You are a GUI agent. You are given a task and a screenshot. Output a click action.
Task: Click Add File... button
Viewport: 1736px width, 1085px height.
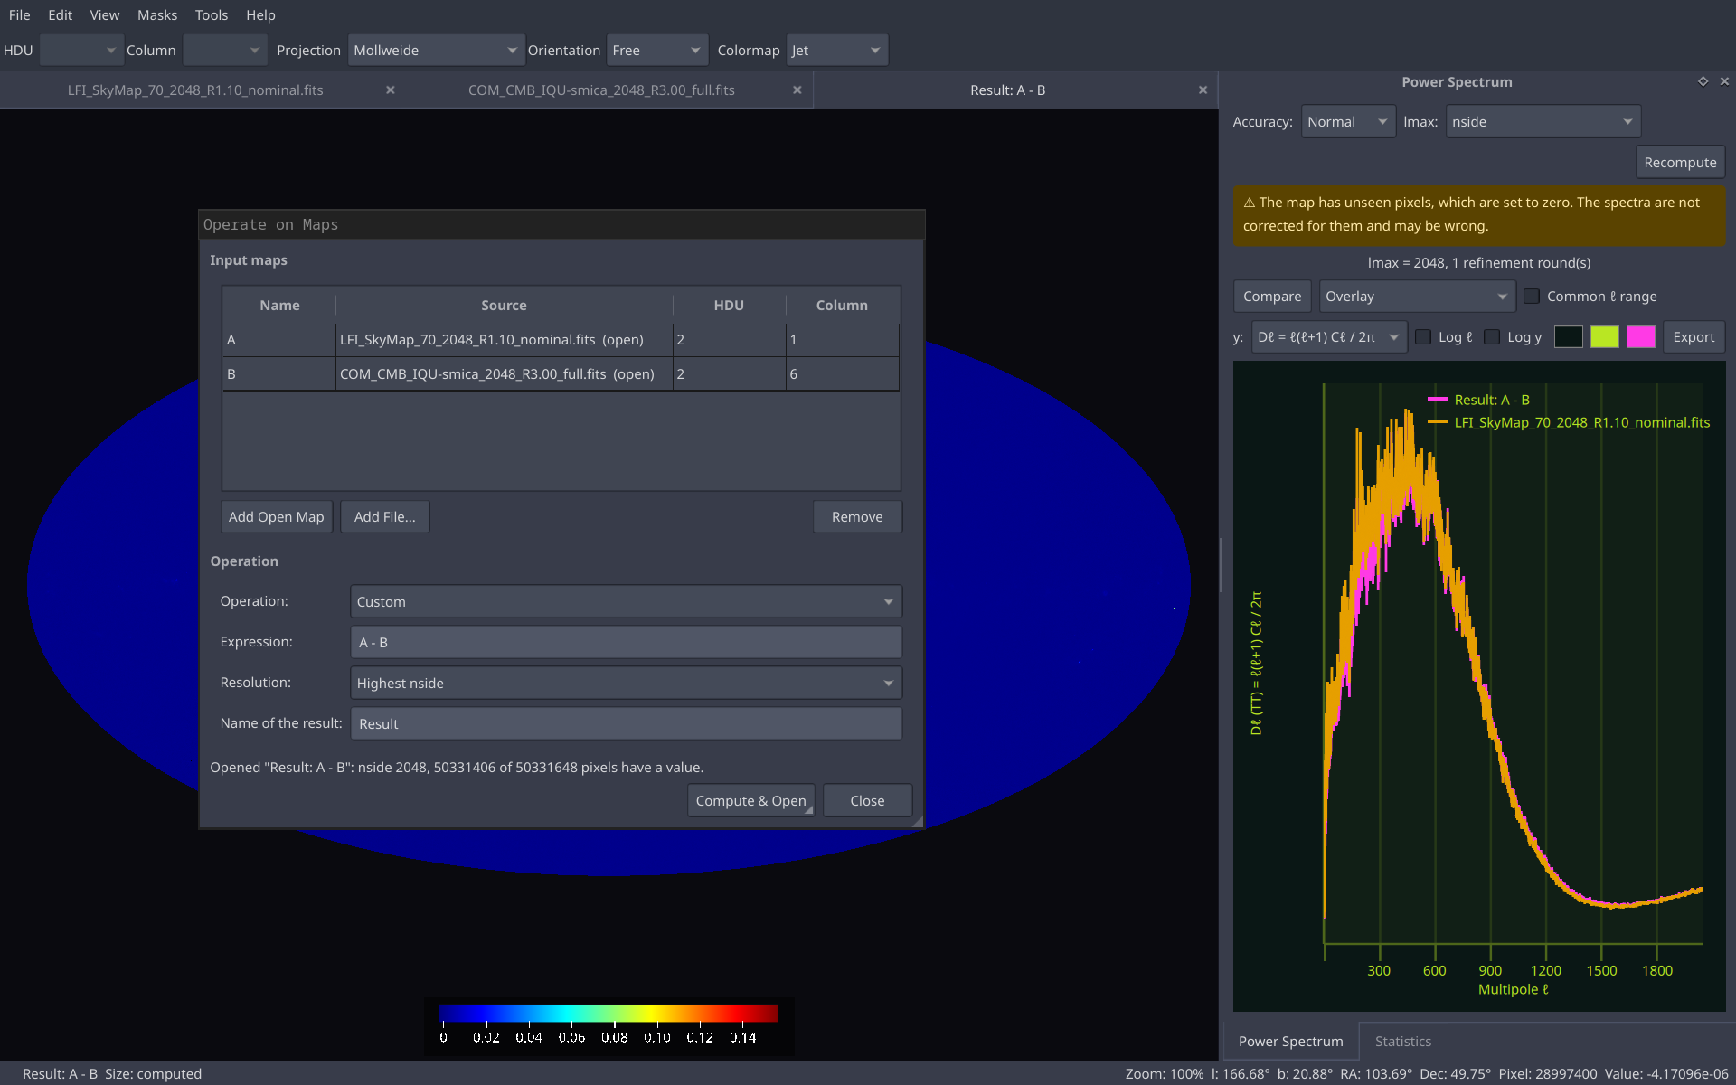tap(385, 517)
